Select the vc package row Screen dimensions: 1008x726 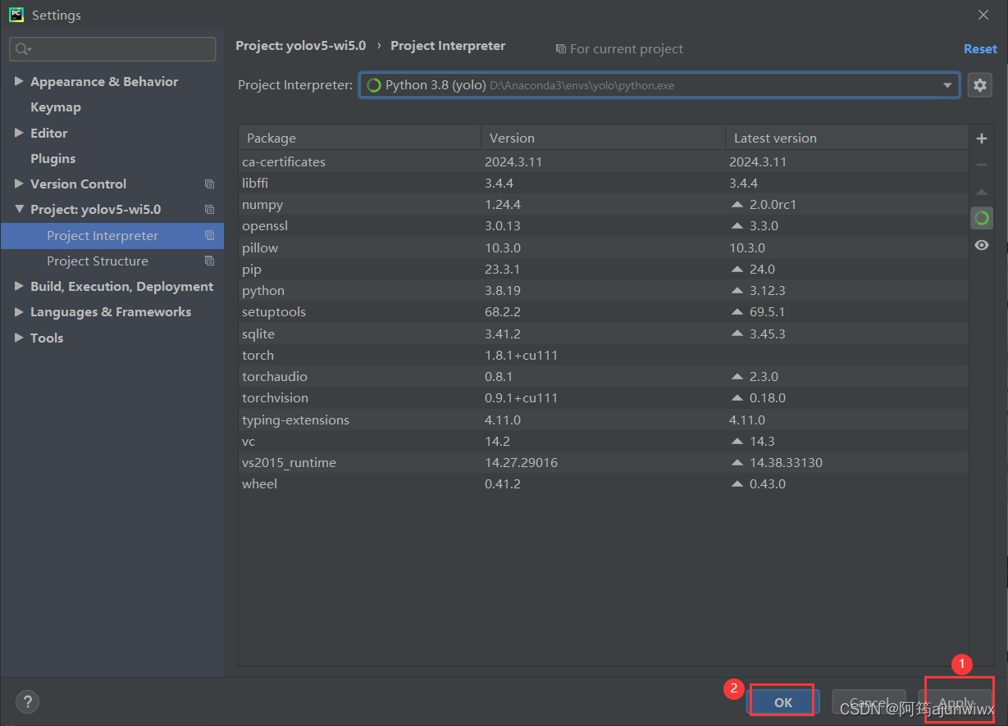click(x=604, y=442)
